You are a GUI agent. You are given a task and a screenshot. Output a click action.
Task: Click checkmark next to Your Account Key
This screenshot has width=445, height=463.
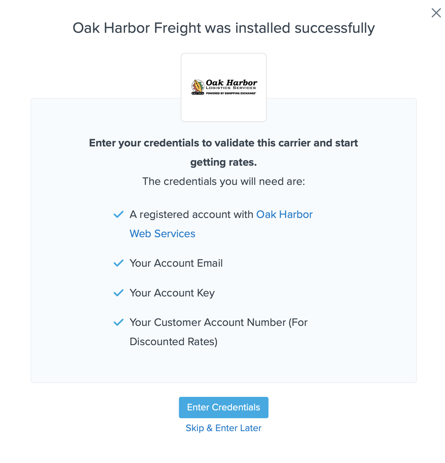pyautogui.click(x=118, y=293)
